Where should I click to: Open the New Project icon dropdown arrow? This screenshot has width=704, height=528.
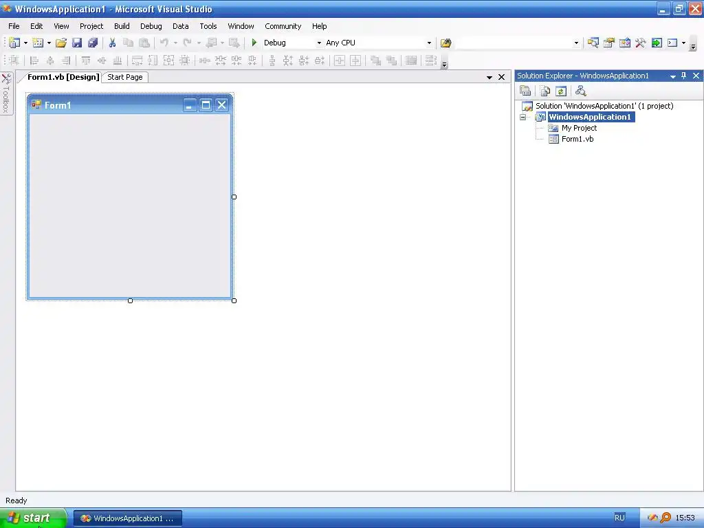coord(25,43)
